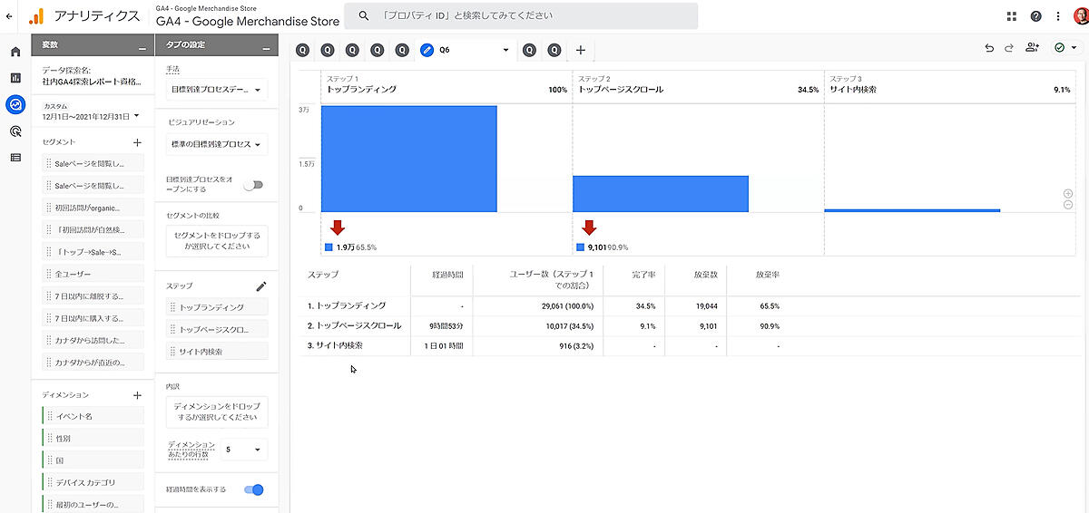Viewport: 1089px width, 513px height.
Task: Toggle open funnel switch
Action: pos(253,185)
